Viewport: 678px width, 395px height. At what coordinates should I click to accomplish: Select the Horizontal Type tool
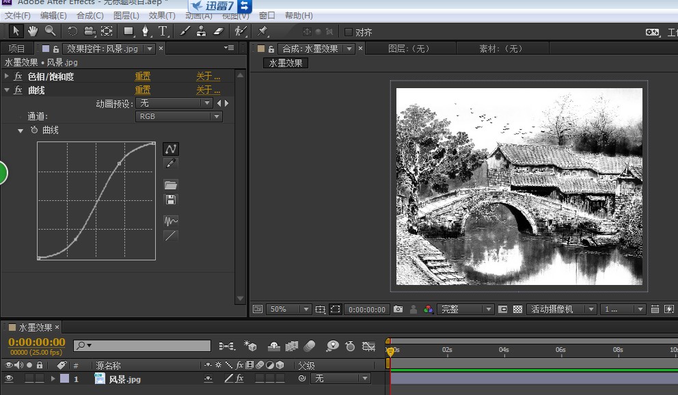(163, 31)
